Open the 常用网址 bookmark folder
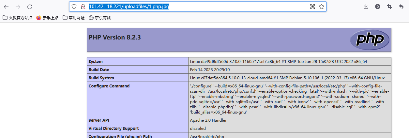Image resolution: width=409 pixels, height=138 pixels. pos(73,18)
